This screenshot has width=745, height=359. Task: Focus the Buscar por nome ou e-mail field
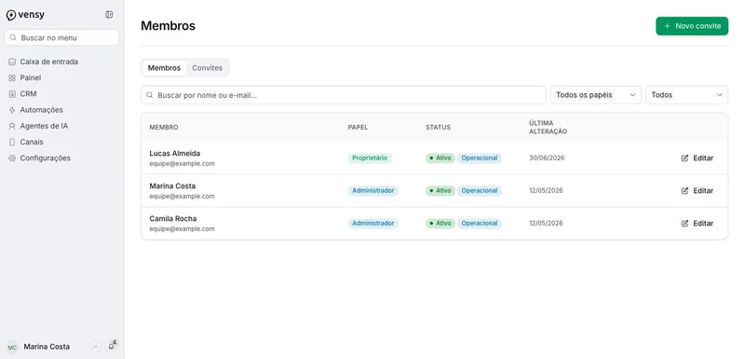pos(344,95)
